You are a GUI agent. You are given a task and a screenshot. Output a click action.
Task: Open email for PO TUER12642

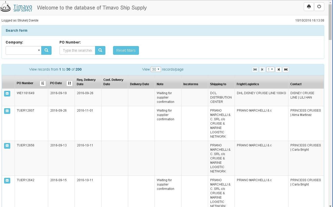coord(7,181)
